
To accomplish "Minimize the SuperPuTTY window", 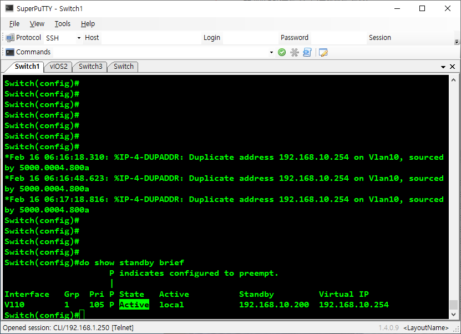I will click(x=397, y=8).
